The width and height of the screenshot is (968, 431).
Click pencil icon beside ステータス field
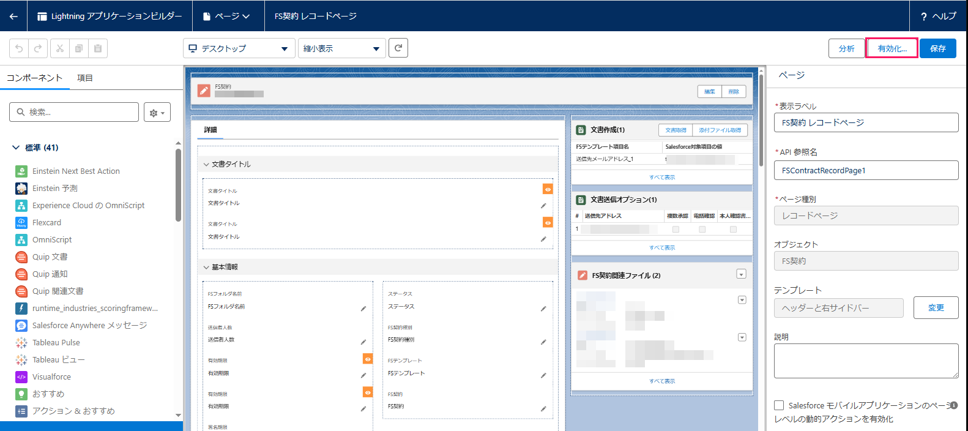coord(543,309)
